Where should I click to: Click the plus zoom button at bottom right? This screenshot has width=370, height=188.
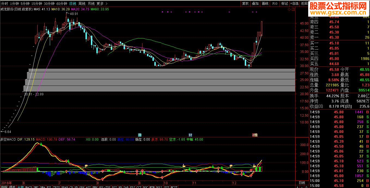297,187
